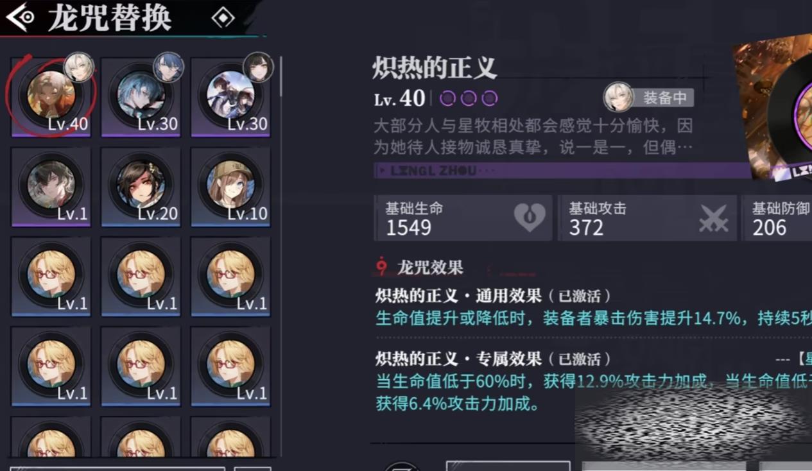
Task: Open the 基础防御 stat box
Action: pyautogui.click(x=777, y=218)
